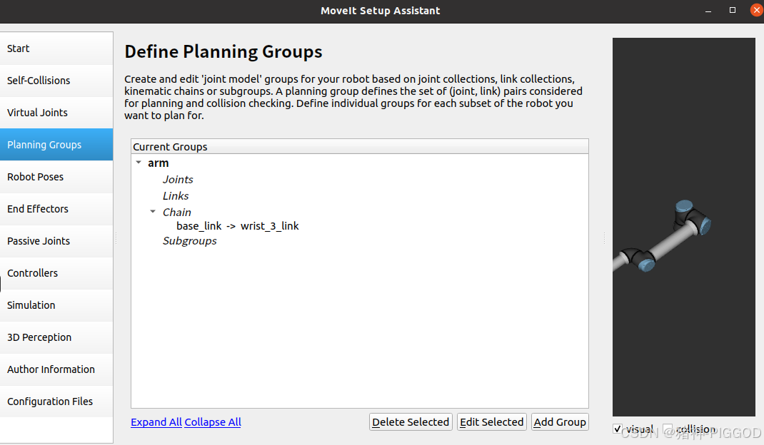
Task: Minimize the MoveIt Setup Assistant window
Action: [x=708, y=11]
